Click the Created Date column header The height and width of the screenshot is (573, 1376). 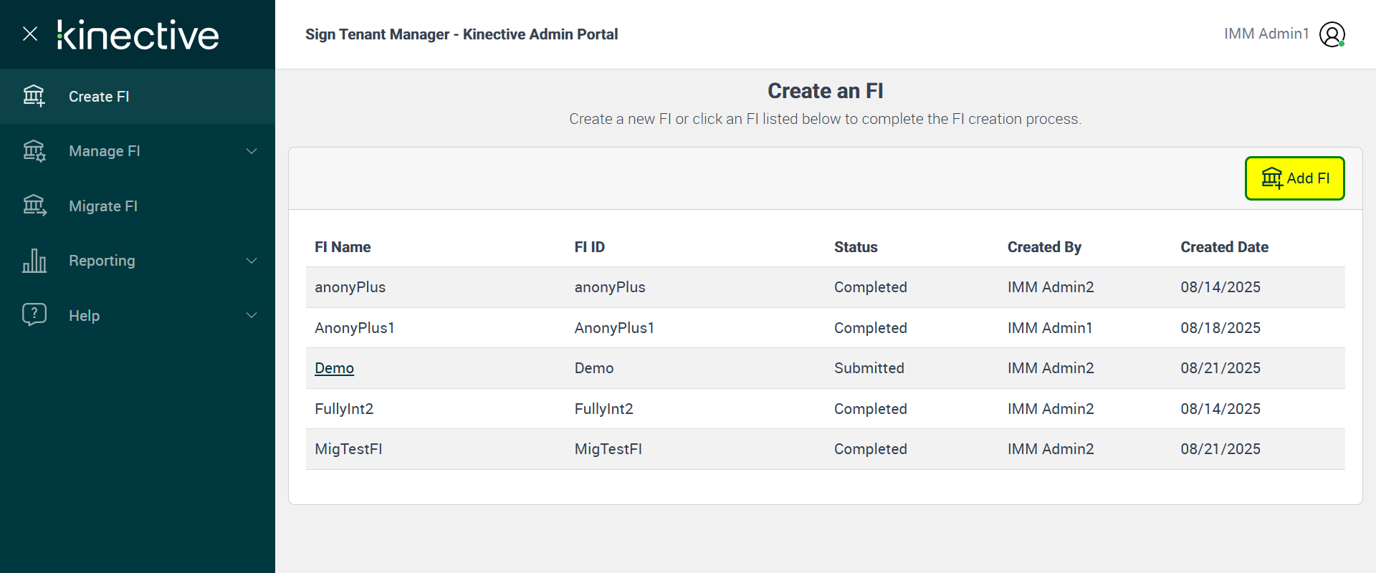[x=1224, y=247]
